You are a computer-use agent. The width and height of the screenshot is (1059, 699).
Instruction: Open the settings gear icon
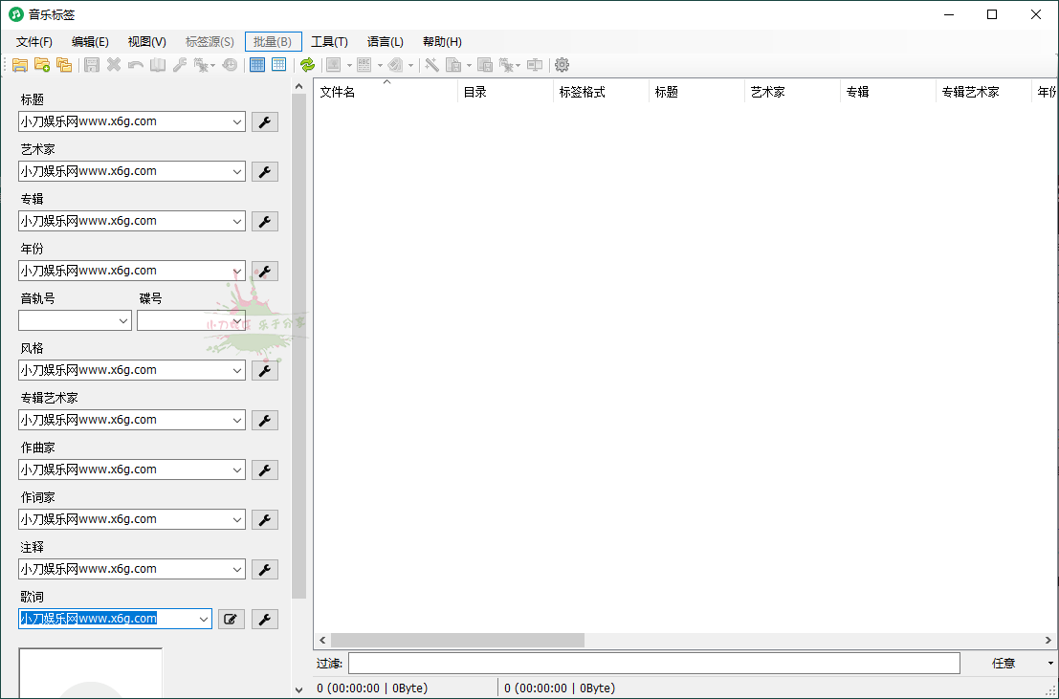coord(562,64)
